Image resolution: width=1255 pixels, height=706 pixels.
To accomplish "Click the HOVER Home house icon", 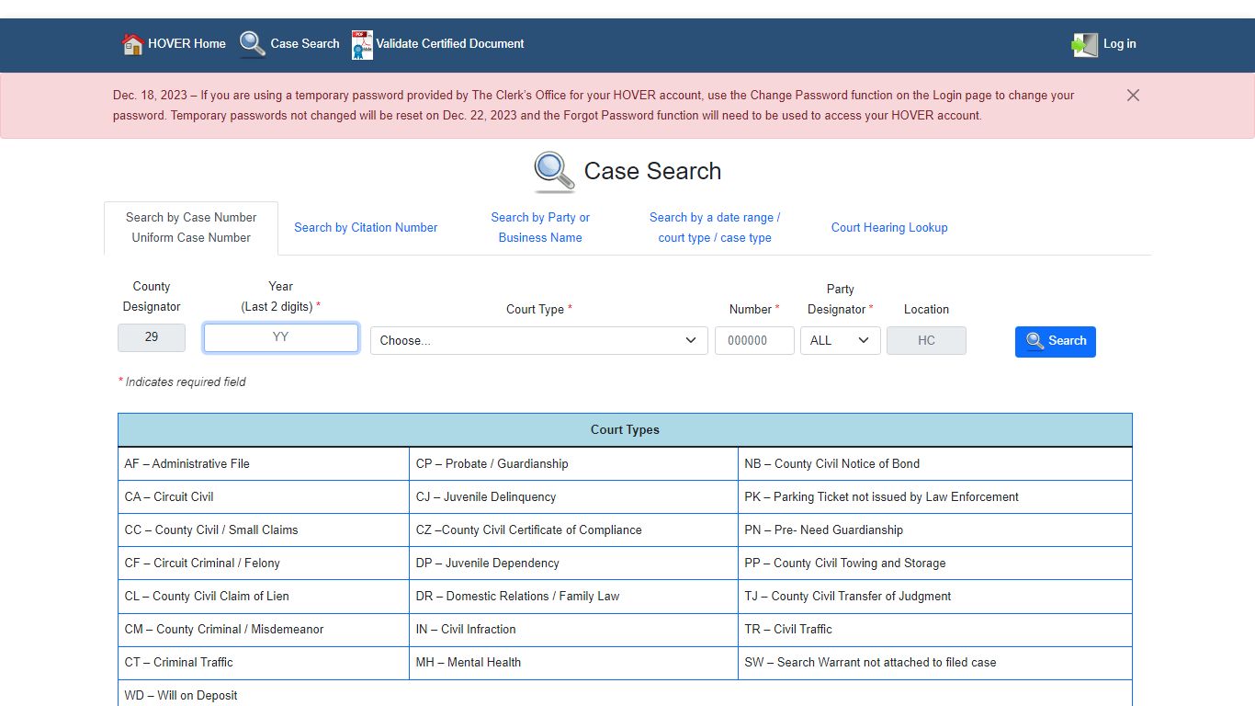I will (x=132, y=44).
